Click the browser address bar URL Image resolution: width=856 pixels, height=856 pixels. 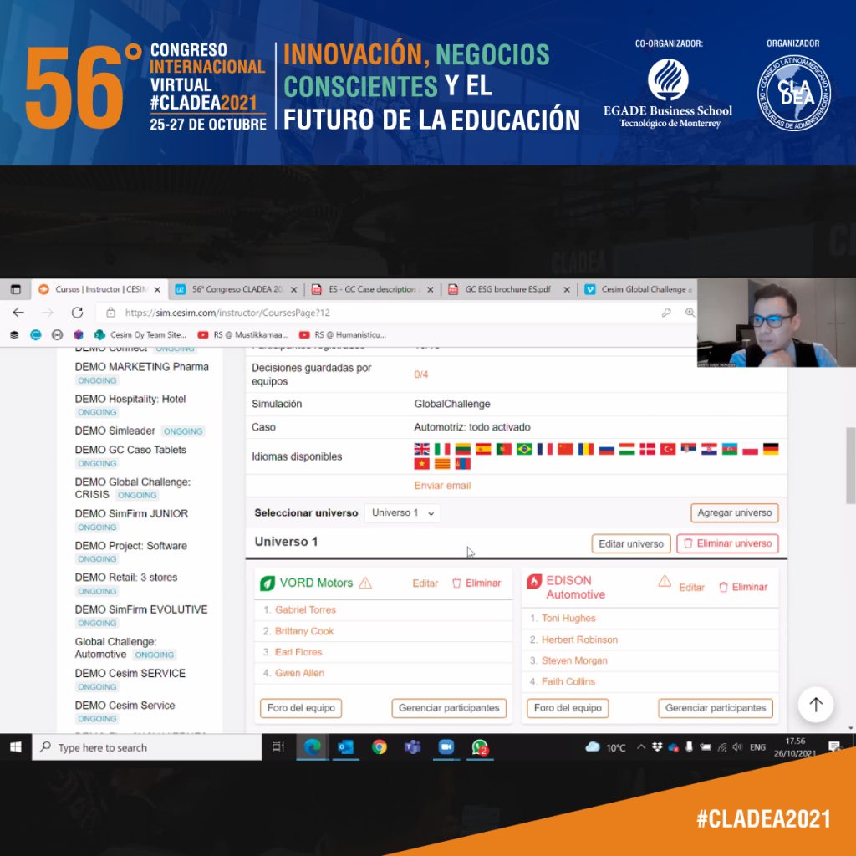(x=227, y=313)
